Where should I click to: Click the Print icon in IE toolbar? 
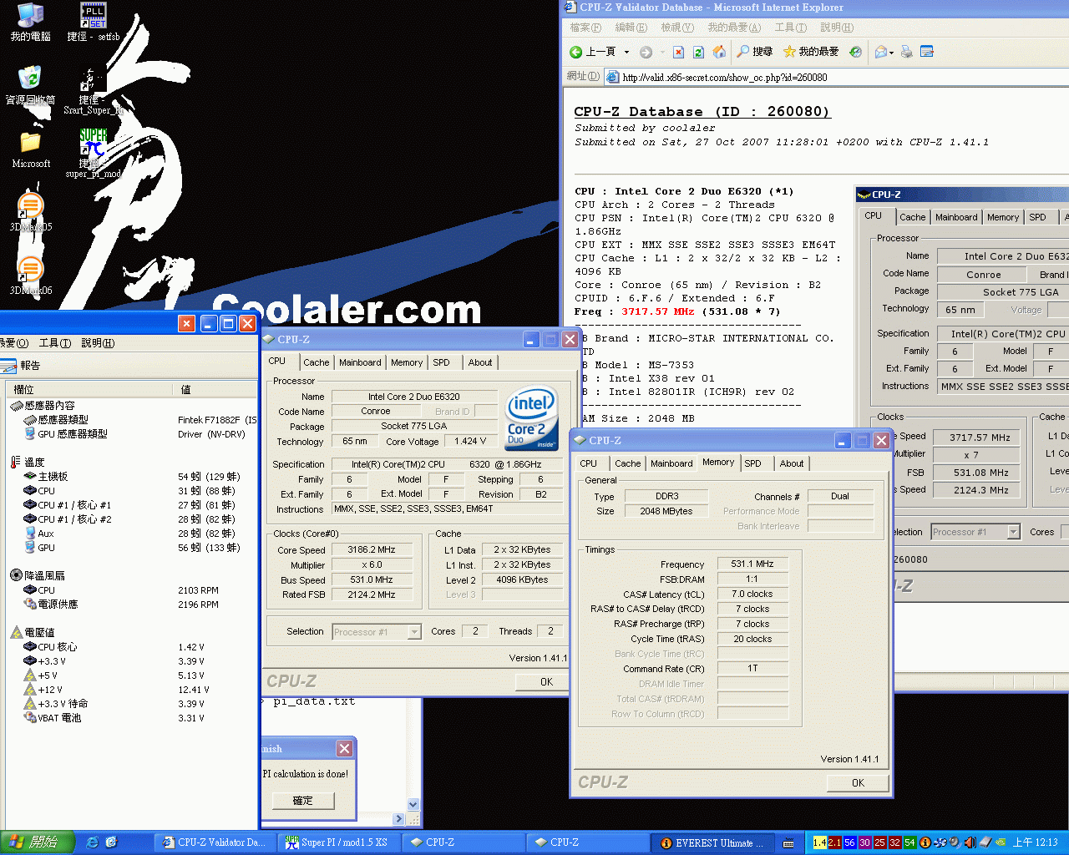point(907,52)
